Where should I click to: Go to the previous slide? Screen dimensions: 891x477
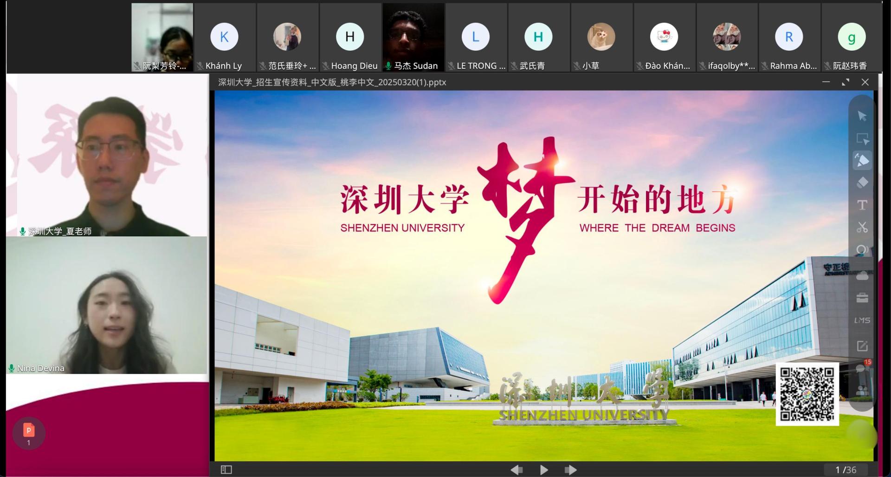[517, 470]
